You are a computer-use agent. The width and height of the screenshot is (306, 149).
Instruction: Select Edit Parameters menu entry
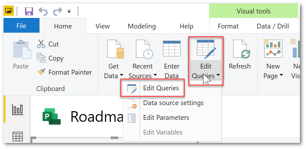(166, 118)
